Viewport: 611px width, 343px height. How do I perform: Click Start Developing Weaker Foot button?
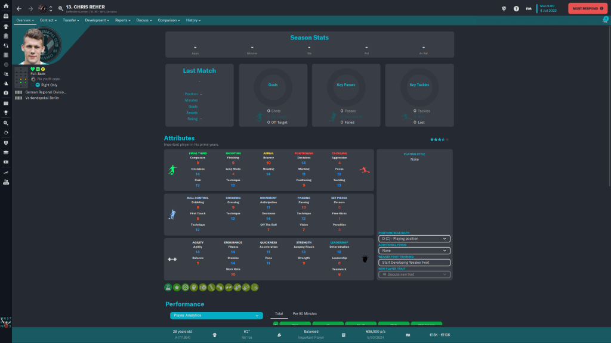click(x=413, y=263)
